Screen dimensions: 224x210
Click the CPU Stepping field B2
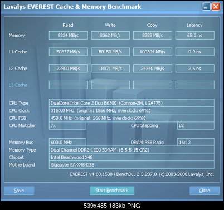tap(196, 125)
